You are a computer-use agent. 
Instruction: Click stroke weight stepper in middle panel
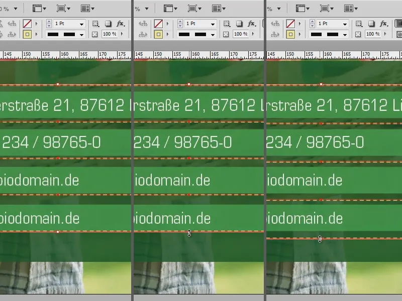pyautogui.click(x=180, y=24)
